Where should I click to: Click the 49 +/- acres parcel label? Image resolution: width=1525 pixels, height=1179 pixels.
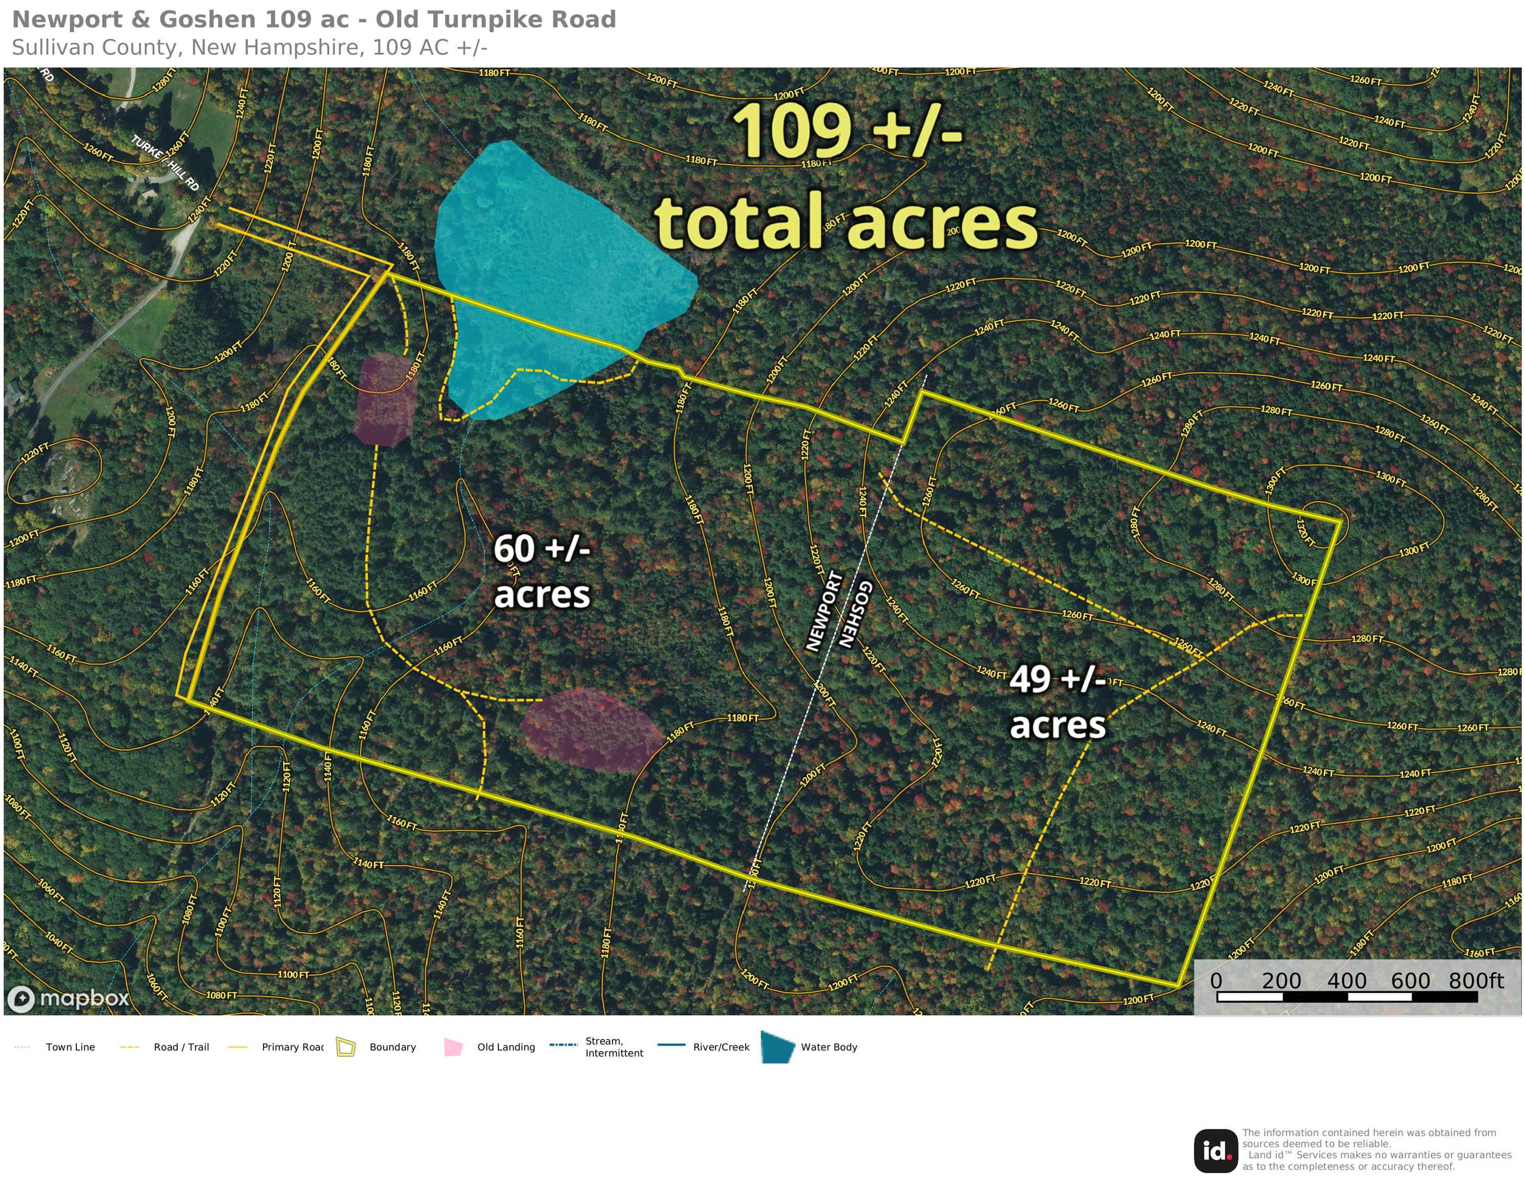point(1058,702)
